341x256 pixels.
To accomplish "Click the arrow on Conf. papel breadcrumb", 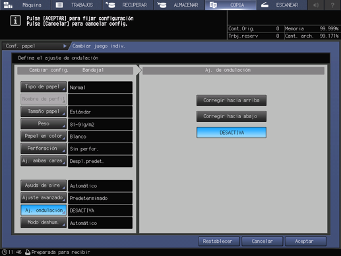I will pos(65,46).
